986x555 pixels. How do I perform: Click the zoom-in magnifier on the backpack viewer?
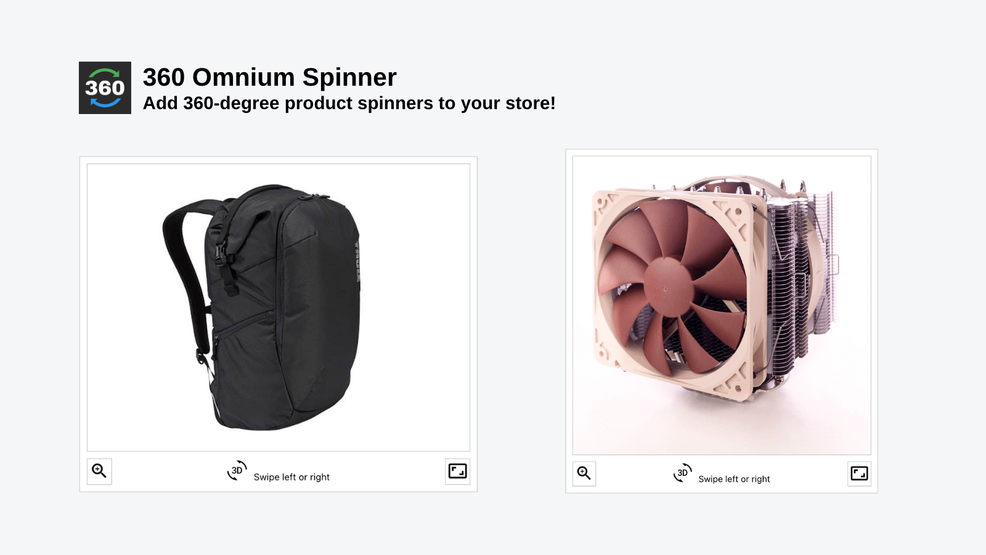[x=99, y=471]
